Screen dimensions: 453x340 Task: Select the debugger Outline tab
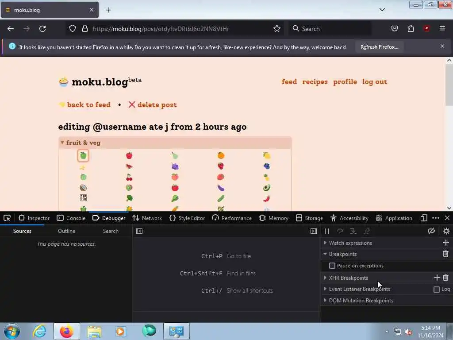[66, 231]
